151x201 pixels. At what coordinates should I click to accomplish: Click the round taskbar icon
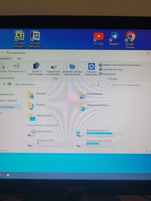[x=8, y=175]
